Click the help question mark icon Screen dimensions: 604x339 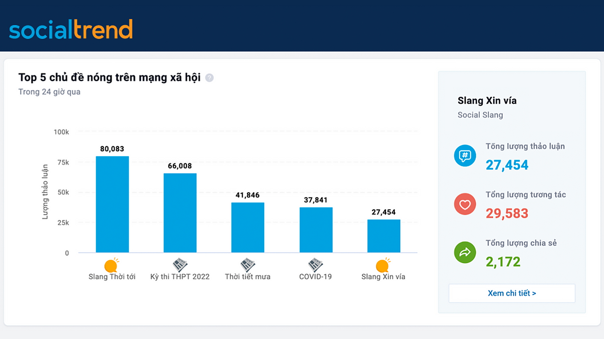209,78
